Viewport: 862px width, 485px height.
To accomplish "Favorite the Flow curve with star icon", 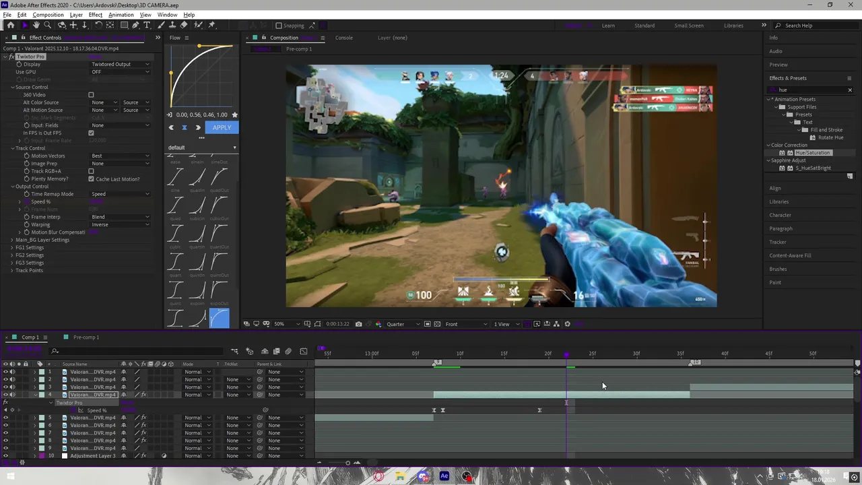I will 234,115.
